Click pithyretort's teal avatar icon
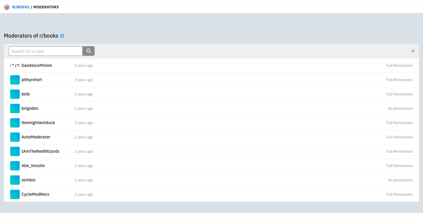The image size is (423, 213). pyautogui.click(x=15, y=80)
